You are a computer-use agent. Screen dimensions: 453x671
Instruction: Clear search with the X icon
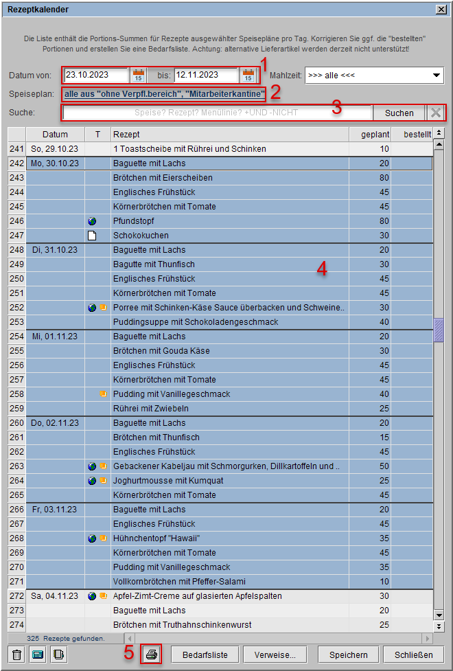435,113
